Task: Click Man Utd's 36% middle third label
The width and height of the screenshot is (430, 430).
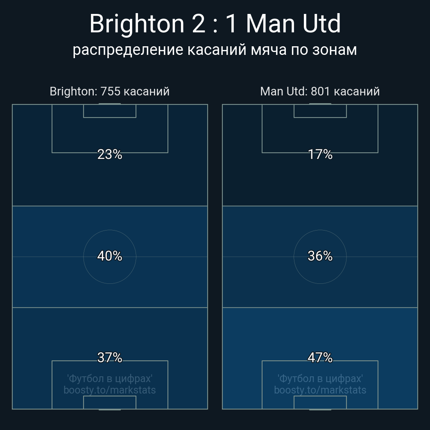Action: (x=320, y=256)
